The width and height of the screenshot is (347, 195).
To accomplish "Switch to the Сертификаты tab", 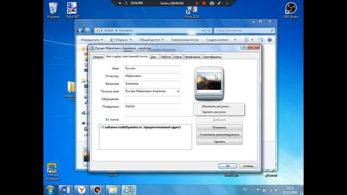I will 212,57.
